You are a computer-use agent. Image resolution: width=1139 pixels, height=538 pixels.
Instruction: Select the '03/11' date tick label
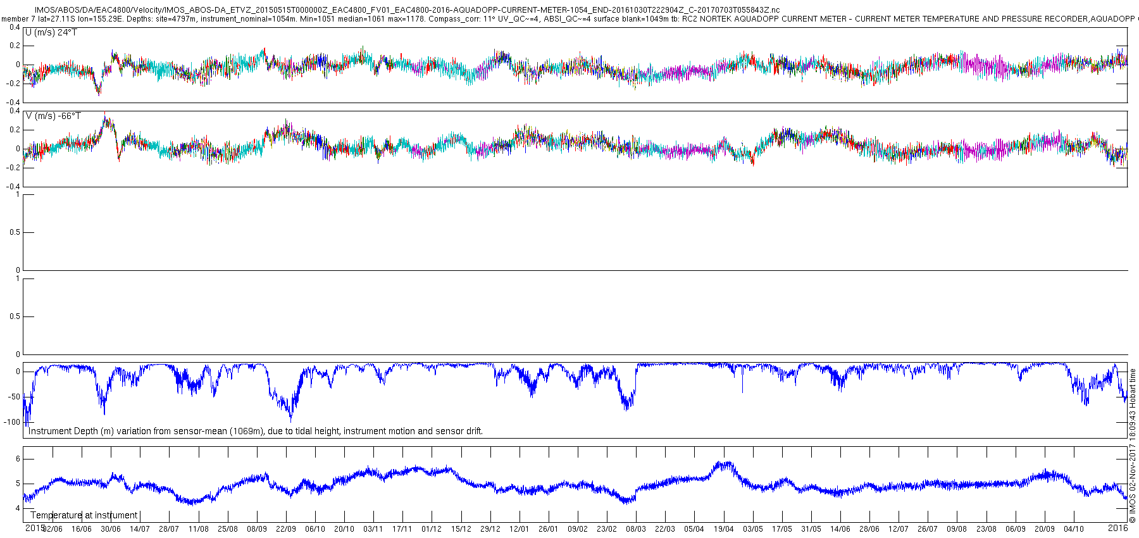click(373, 529)
